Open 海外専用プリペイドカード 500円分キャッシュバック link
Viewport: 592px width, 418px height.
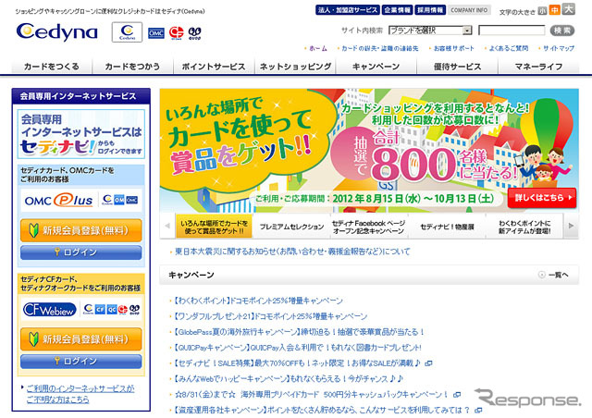click(x=312, y=395)
